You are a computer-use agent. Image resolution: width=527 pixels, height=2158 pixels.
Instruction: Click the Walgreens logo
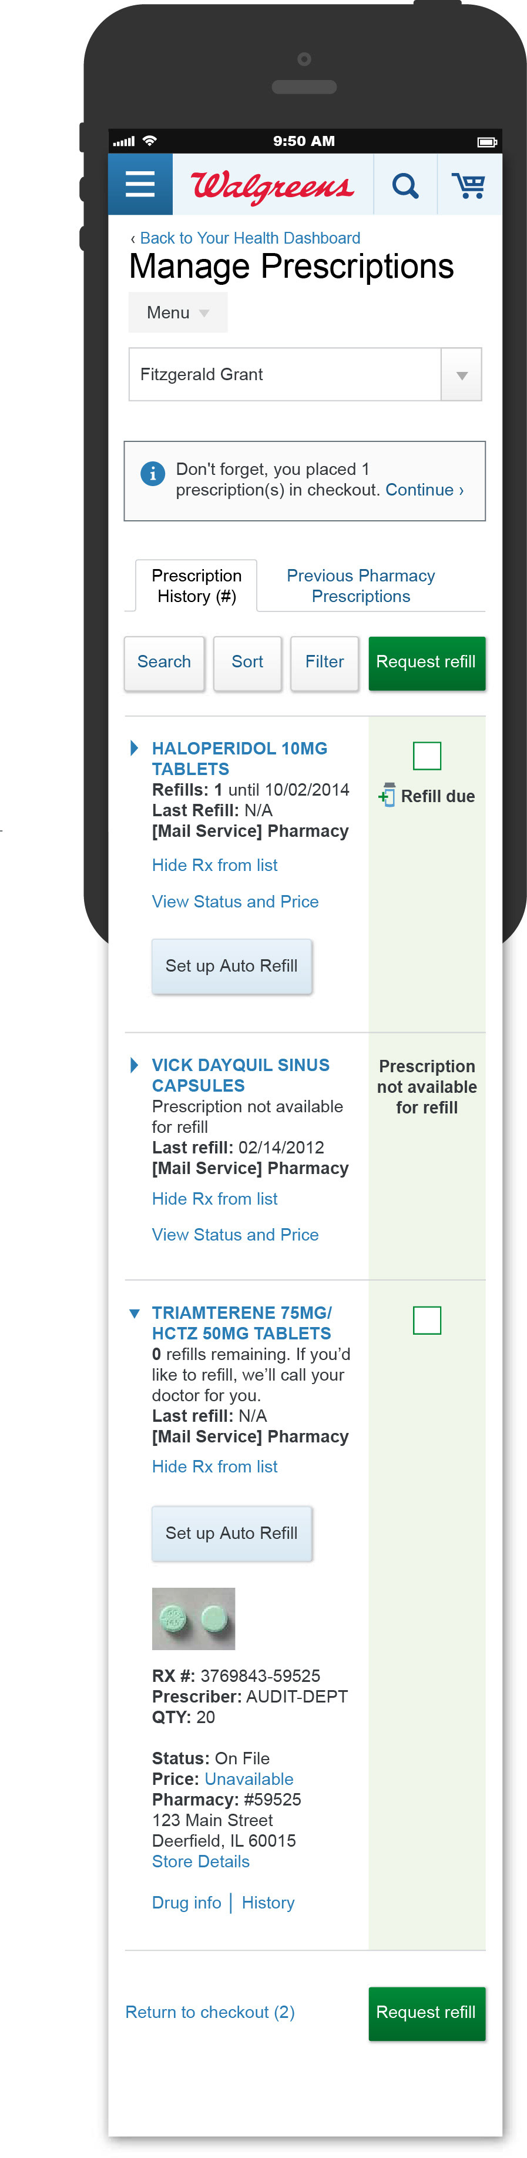[273, 185]
